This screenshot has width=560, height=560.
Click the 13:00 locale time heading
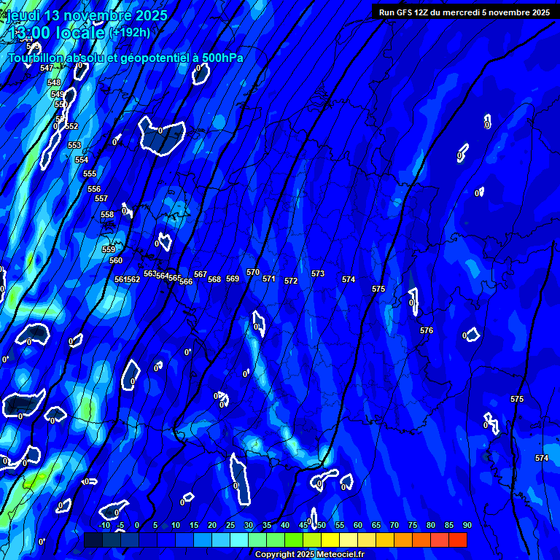point(58,34)
